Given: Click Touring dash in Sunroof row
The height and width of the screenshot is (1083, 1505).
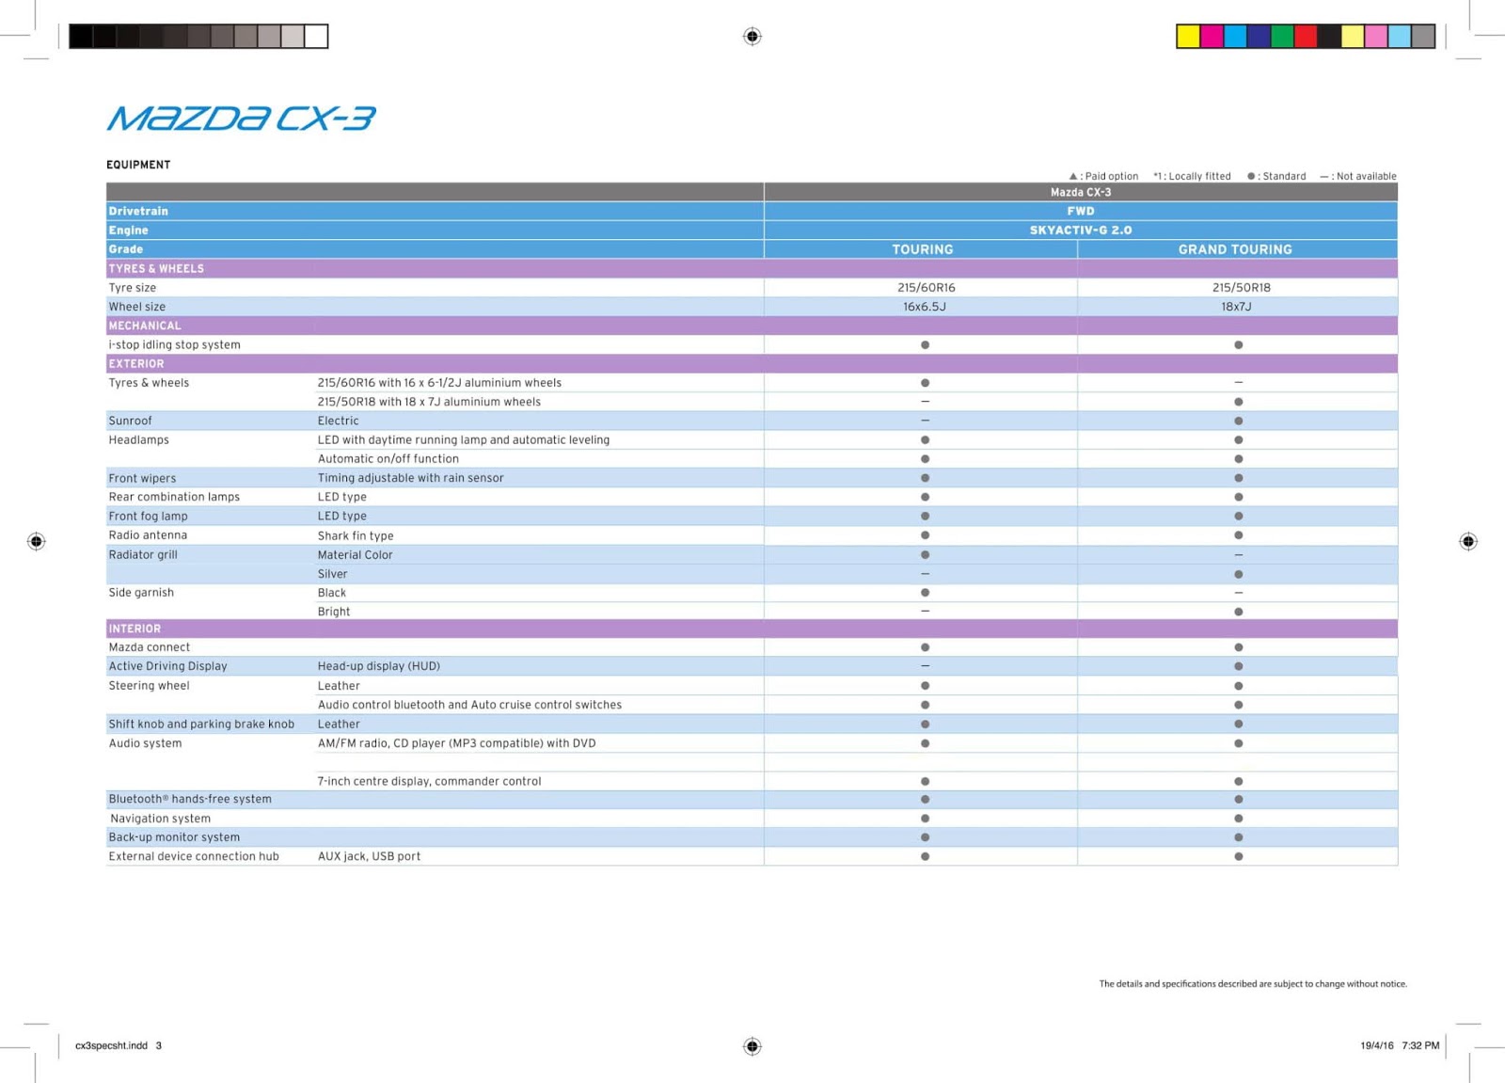Looking at the screenshot, I should point(925,421).
